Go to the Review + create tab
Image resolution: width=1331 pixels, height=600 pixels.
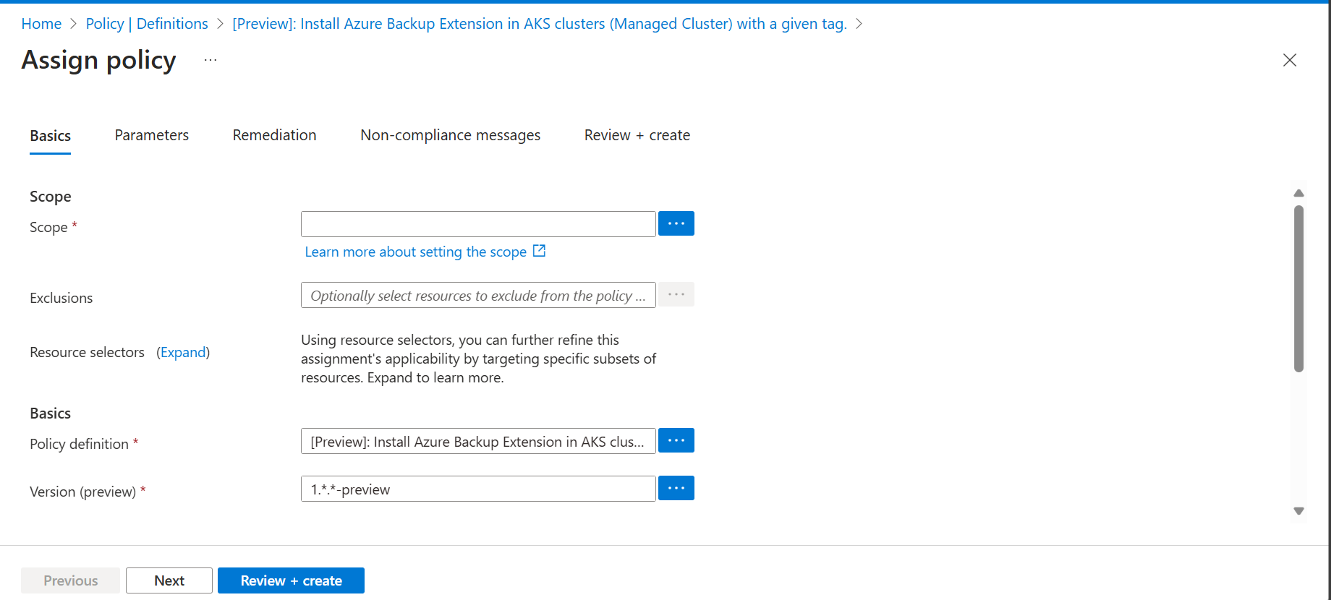637,135
